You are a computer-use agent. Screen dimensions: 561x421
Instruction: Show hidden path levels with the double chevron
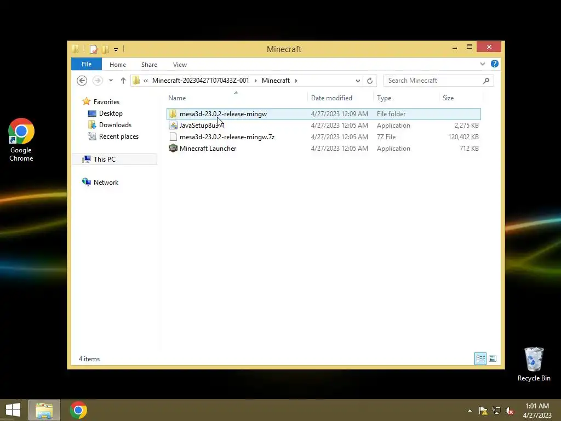click(146, 81)
